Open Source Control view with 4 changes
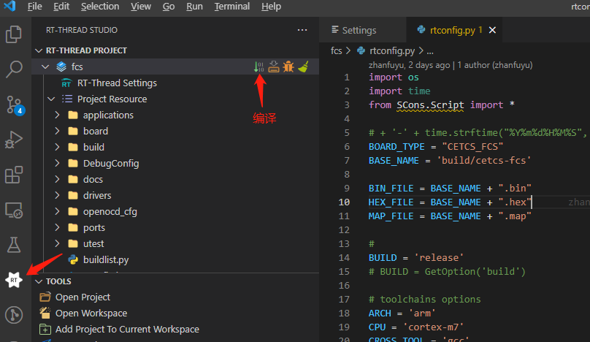 coord(15,104)
